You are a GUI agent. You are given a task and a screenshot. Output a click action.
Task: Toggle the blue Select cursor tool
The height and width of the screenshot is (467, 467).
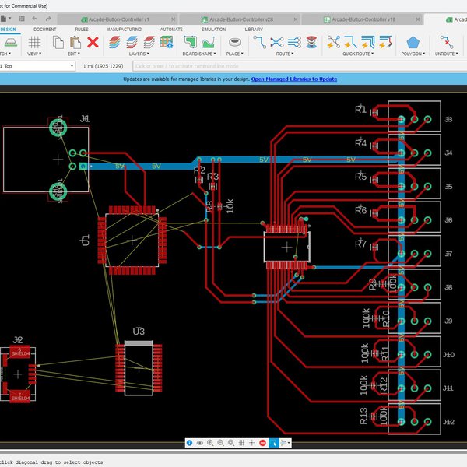coord(273,443)
